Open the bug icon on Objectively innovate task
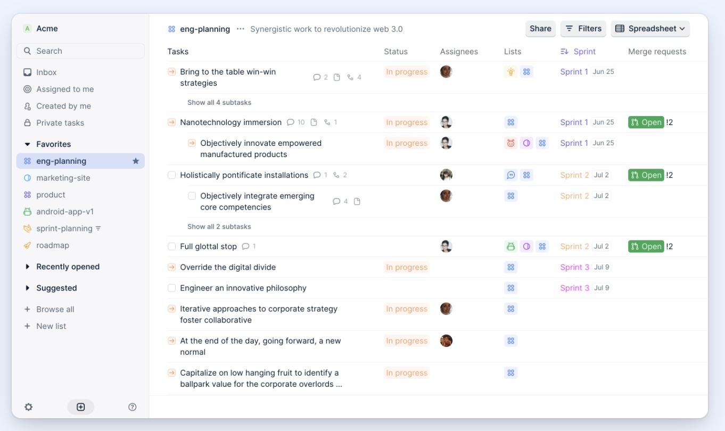The height and width of the screenshot is (431, 725). (510, 143)
